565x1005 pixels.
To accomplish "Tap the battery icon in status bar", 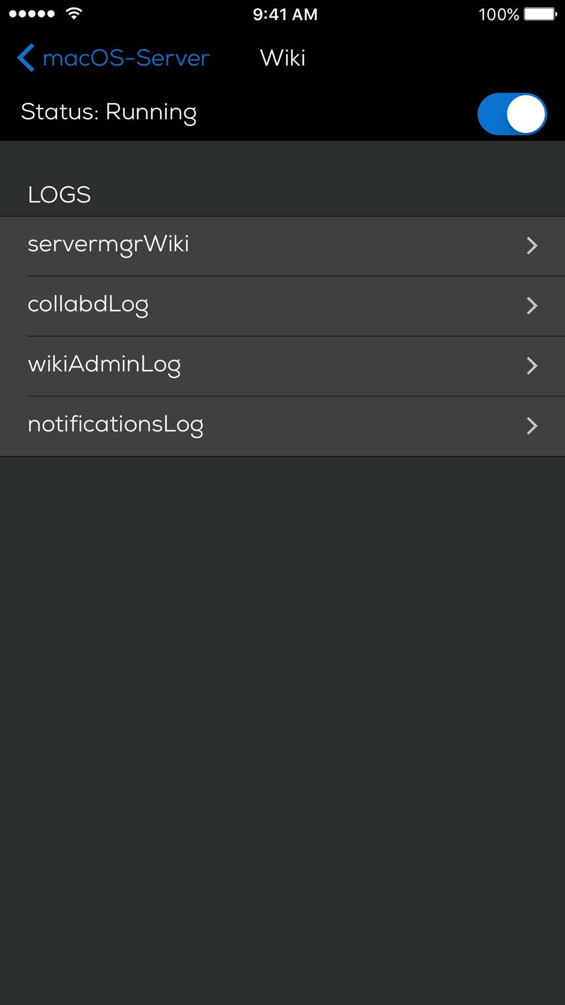I will point(540,14).
